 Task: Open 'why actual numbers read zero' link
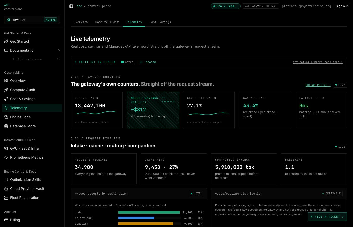tap(317, 62)
